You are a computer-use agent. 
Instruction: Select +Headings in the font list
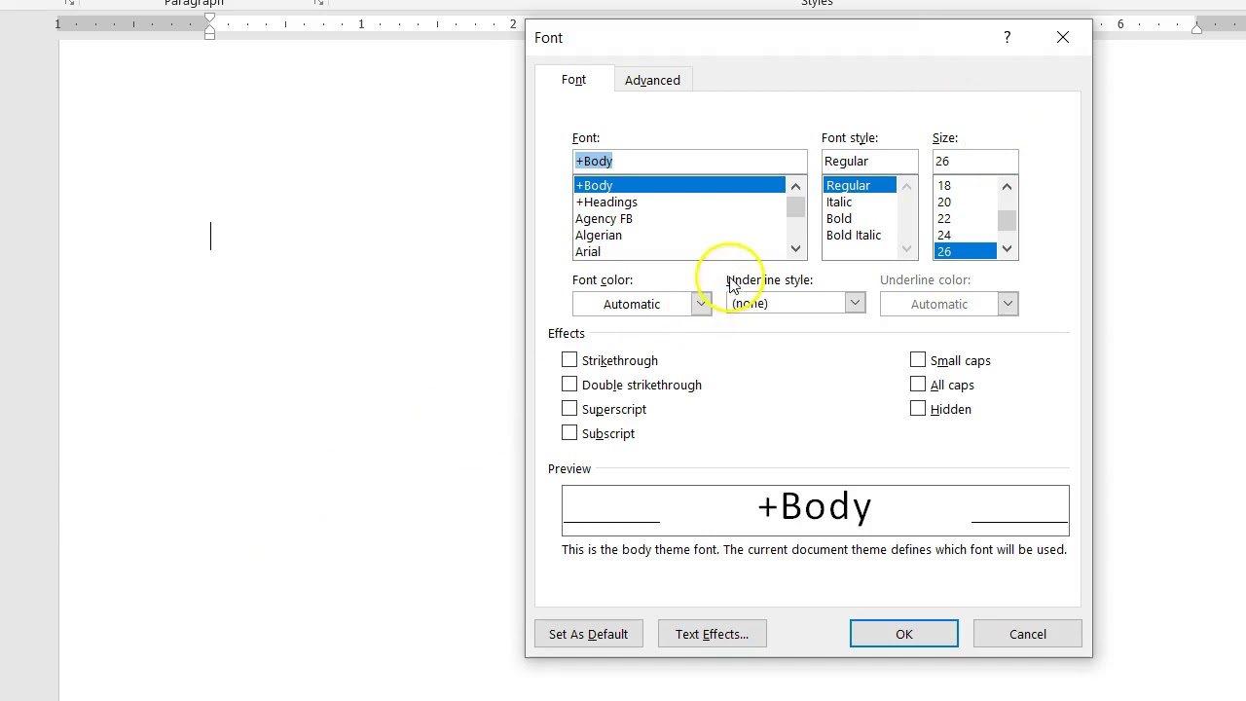[678, 202]
